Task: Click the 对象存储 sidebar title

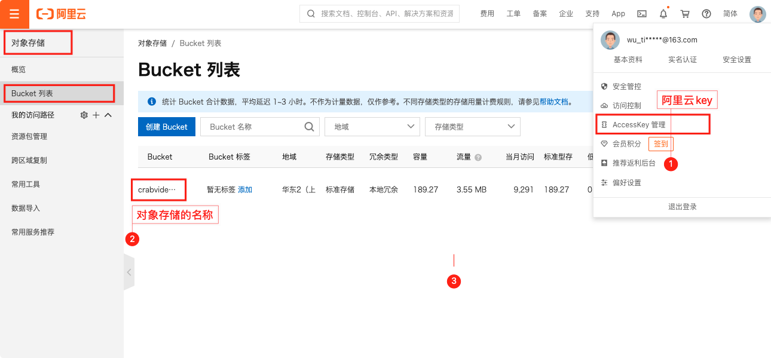Action: 28,43
